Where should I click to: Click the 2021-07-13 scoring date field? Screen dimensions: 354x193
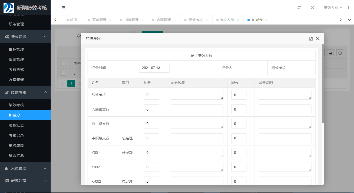154,68
